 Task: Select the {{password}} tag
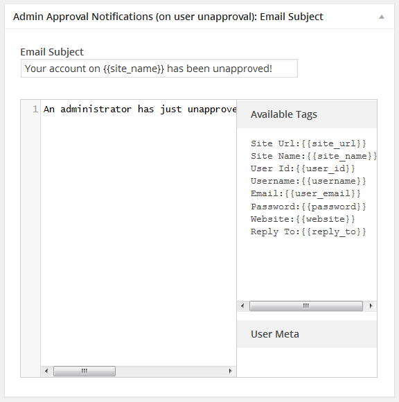pyautogui.click(x=334, y=207)
